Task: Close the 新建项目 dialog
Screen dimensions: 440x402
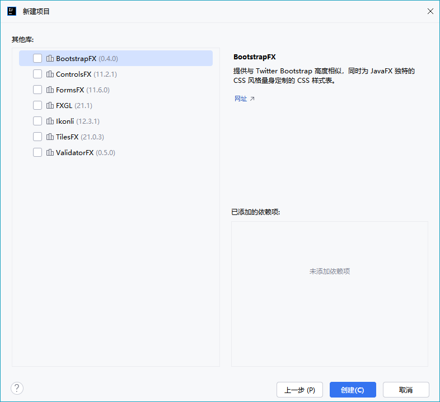Action: point(430,11)
